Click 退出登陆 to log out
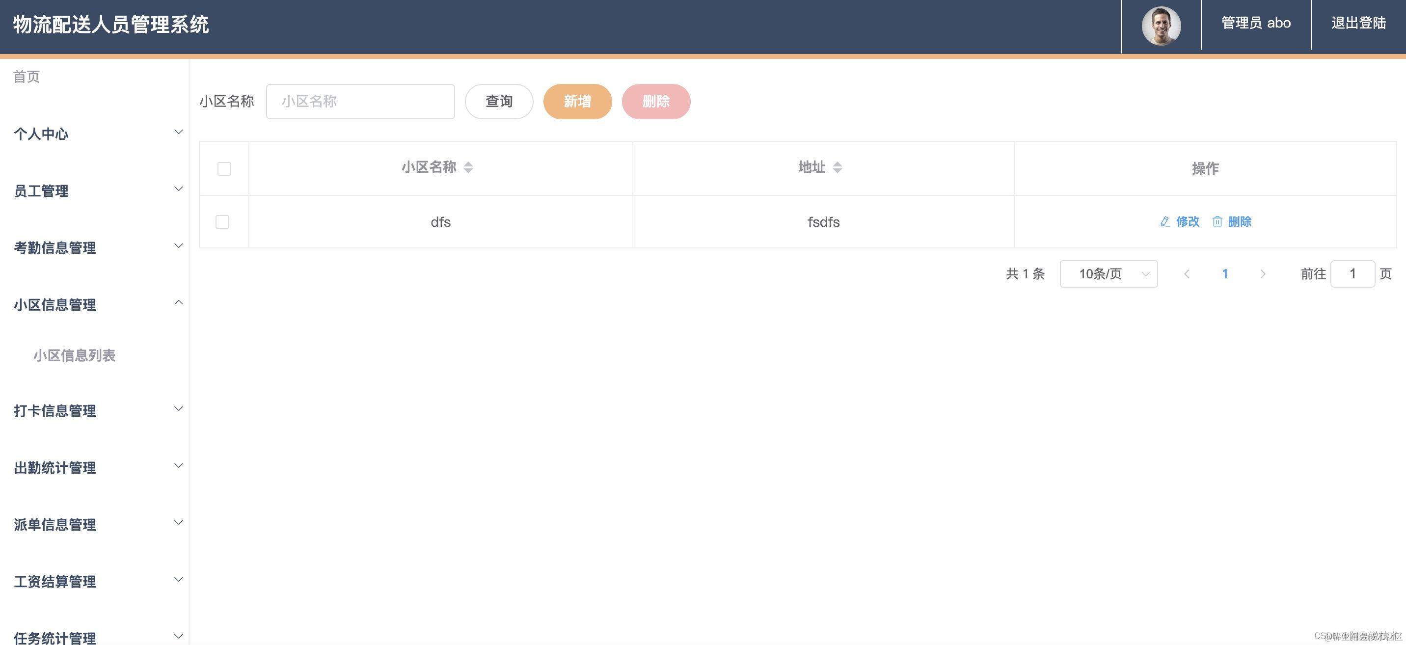The image size is (1406, 645). [1358, 24]
